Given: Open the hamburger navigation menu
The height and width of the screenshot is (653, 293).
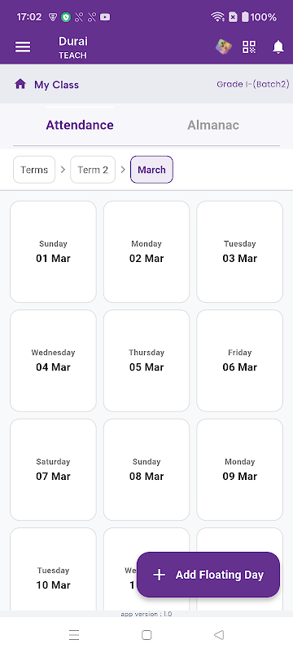Looking at the screenshot, I should (23, 47).
